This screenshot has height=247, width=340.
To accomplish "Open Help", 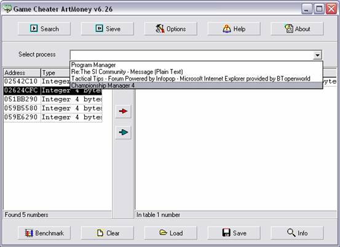I will (234, 29).
